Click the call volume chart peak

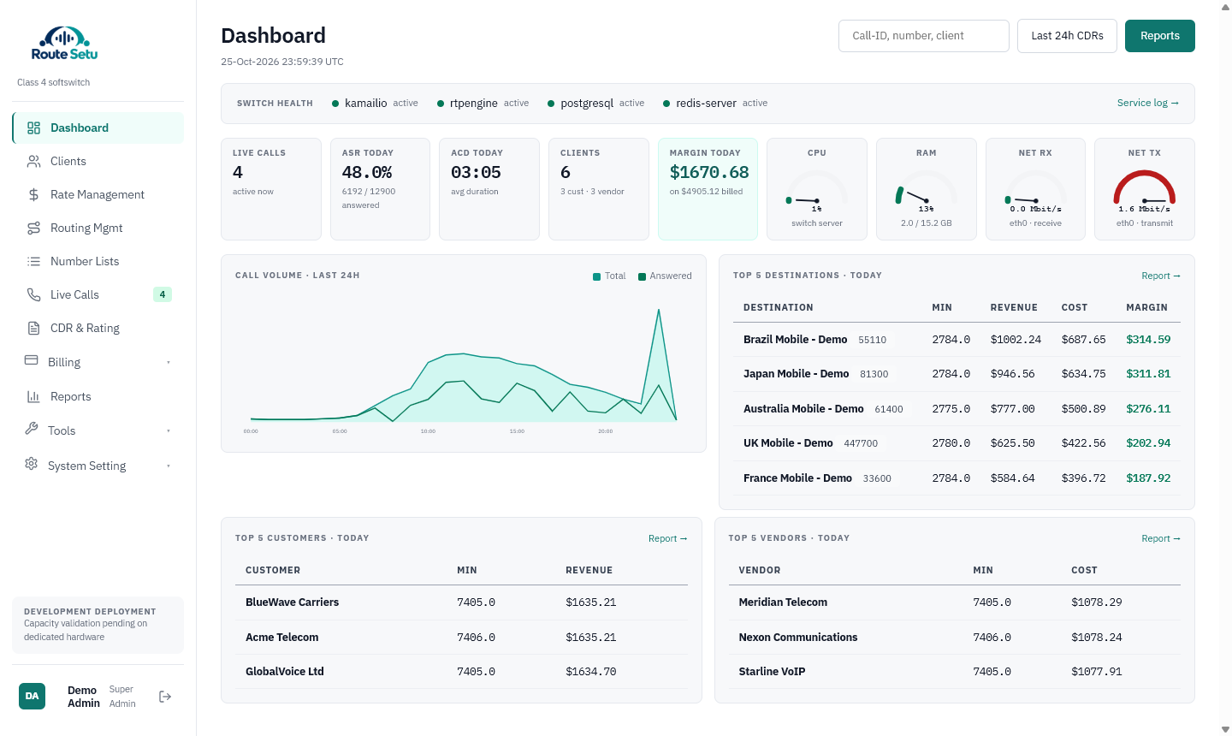tap(658, 310)
